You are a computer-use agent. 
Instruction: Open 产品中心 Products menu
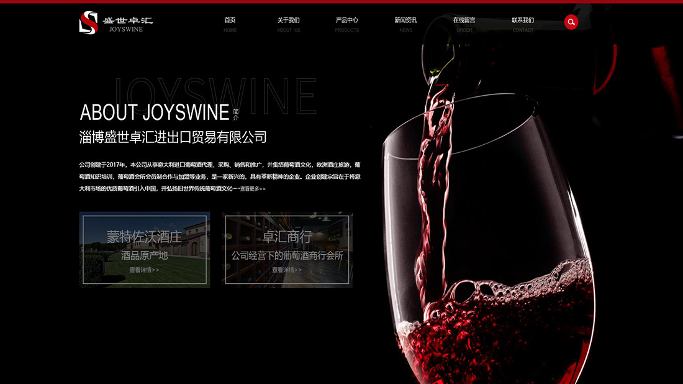pyautogui.click(x=346, y=24)
